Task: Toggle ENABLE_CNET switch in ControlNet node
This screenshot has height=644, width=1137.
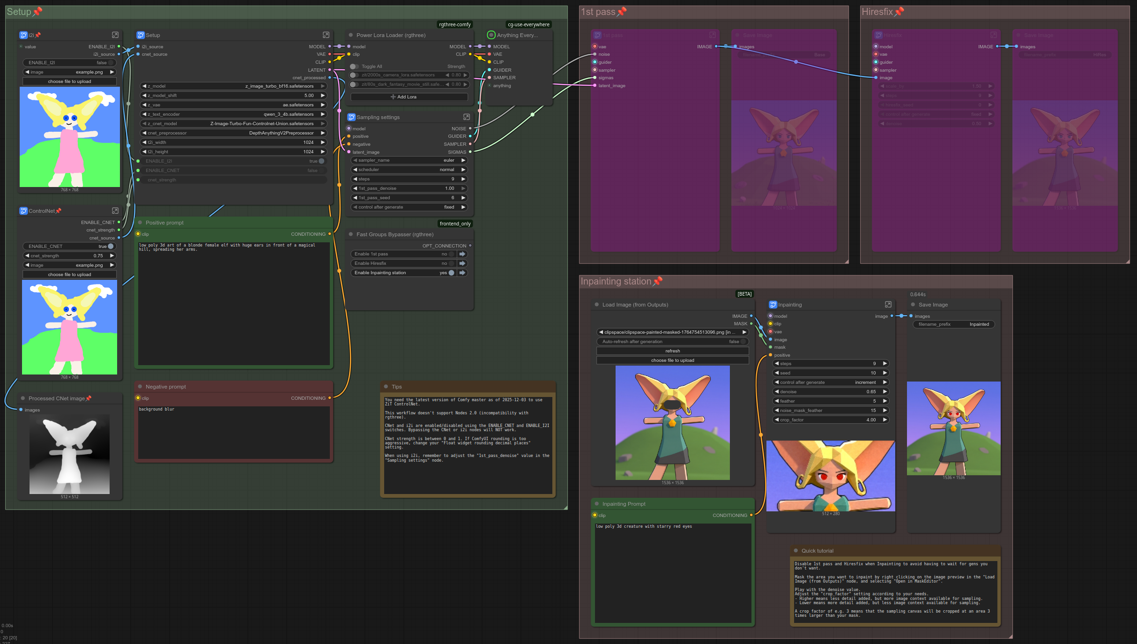Action: (x=111, y=247)
